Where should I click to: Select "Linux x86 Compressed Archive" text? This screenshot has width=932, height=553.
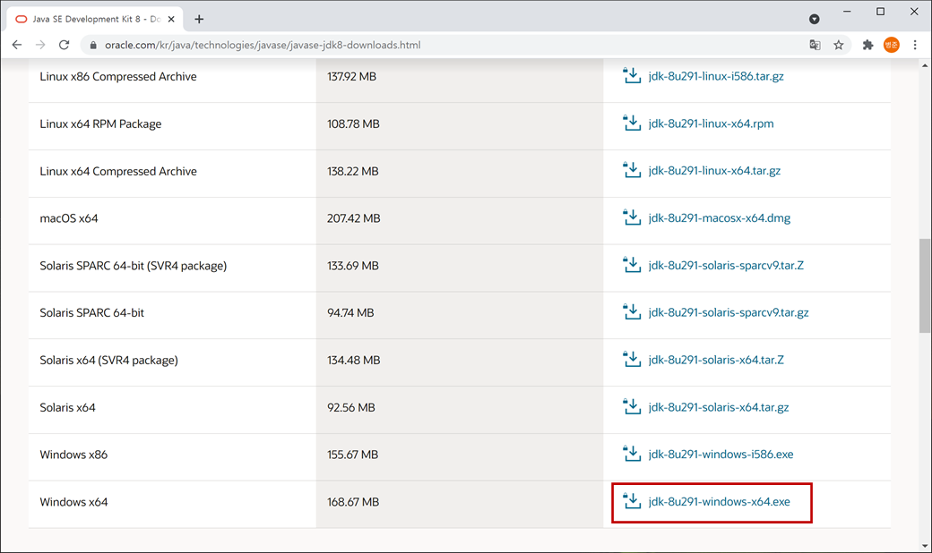point(118,77)
